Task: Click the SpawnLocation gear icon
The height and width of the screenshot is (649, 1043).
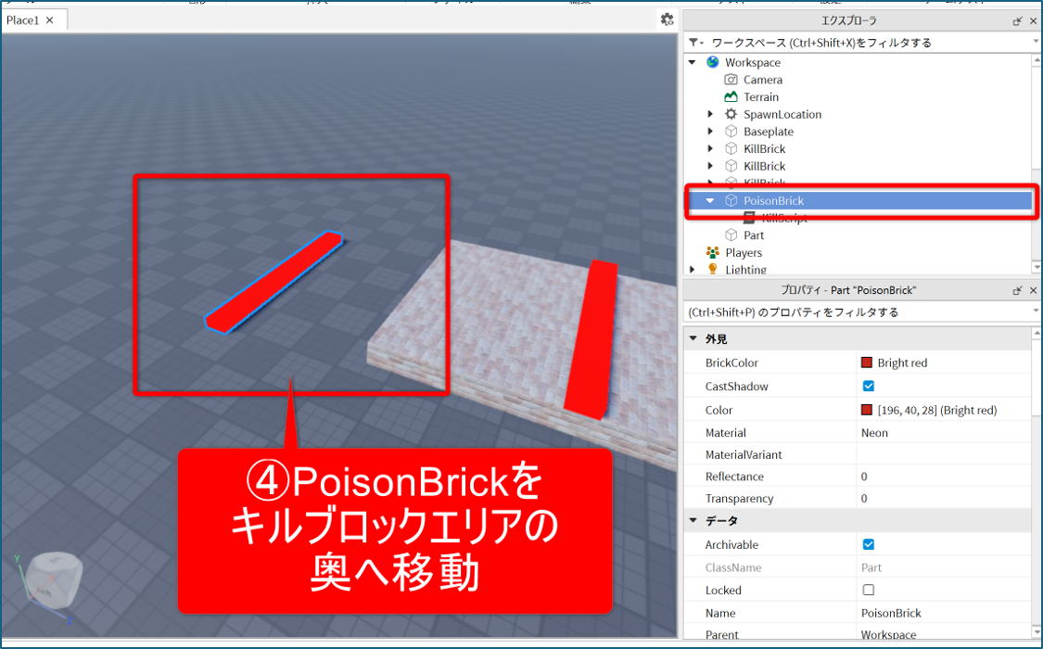Action: tap(731, 115)
